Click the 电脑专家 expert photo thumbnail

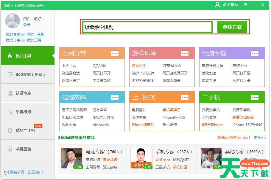point(72,158)
